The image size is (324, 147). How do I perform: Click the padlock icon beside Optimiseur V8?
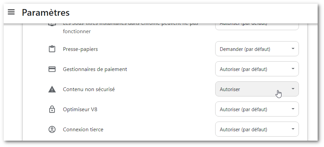click(x=52, y=109)
